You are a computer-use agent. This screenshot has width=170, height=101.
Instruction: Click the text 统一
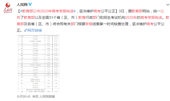[x=157, y=11]
